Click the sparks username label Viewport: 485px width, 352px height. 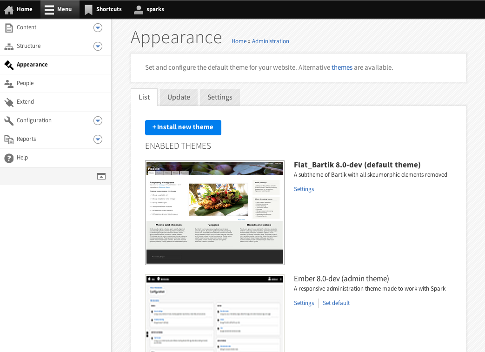[x=155, y=9]
